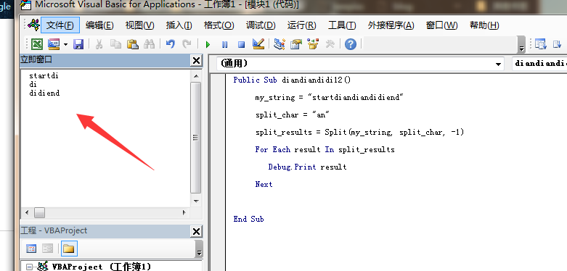
Task: Open Project Explorer icon in toolbar
Action: pyautogui.click(x=280, y=44)
